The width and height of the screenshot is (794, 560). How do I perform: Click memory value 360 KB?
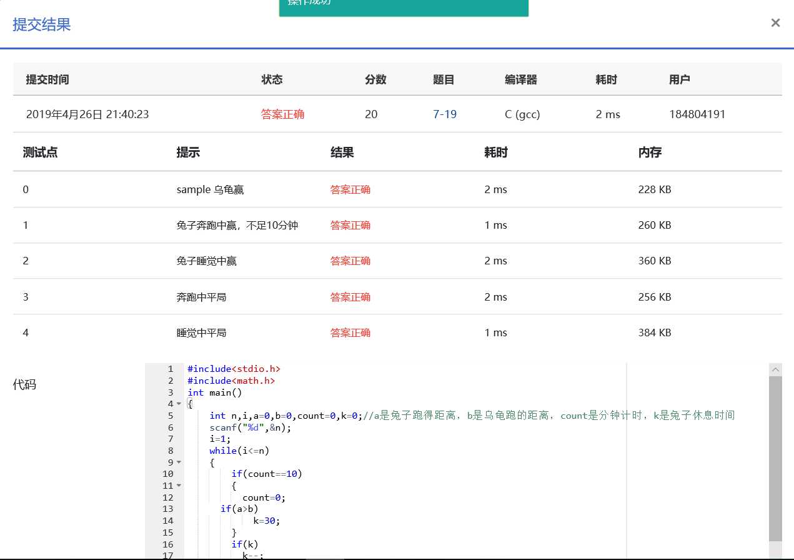655,261
